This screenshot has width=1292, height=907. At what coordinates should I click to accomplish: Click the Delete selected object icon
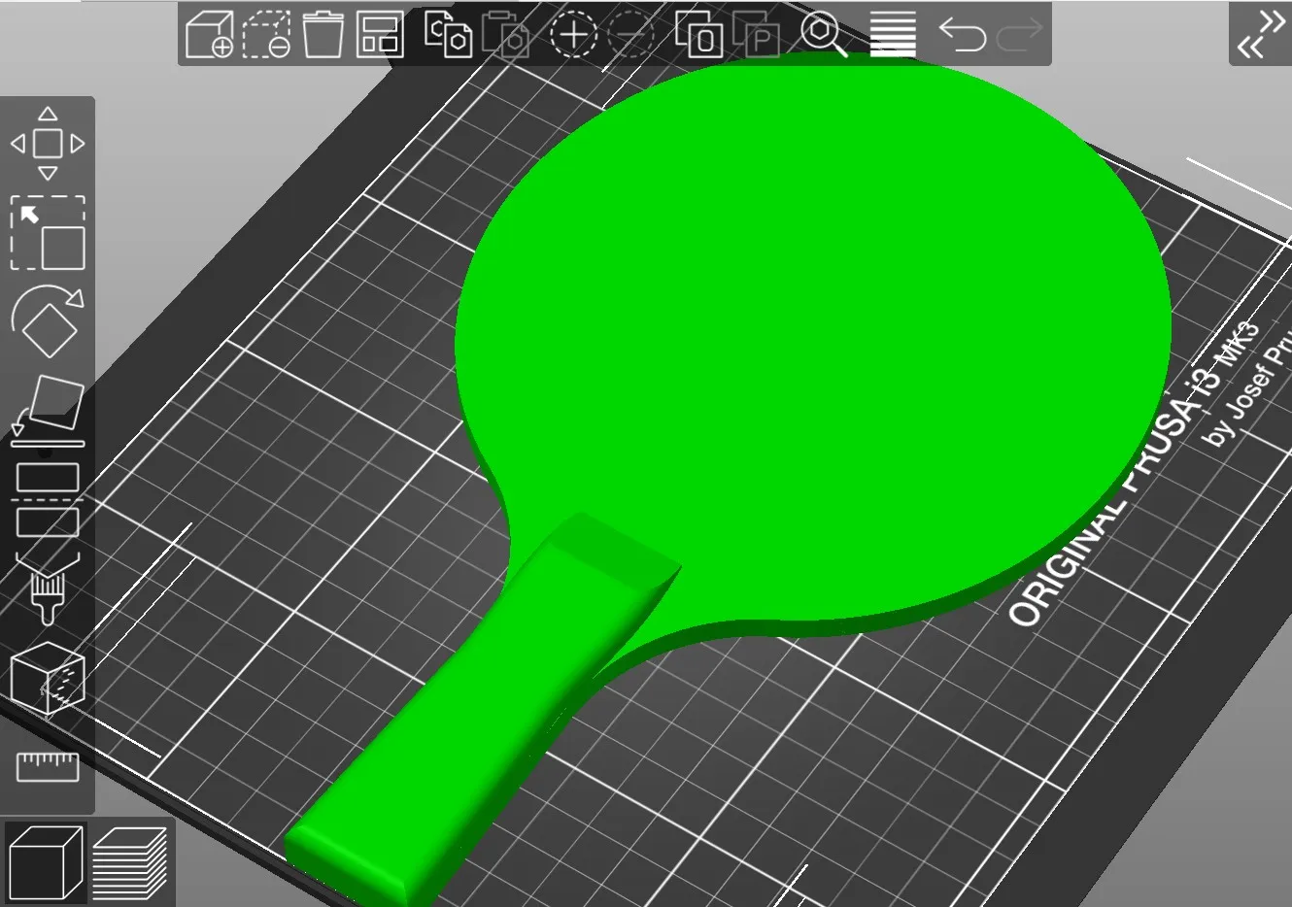pyautogui.click(x=266, y=35)
